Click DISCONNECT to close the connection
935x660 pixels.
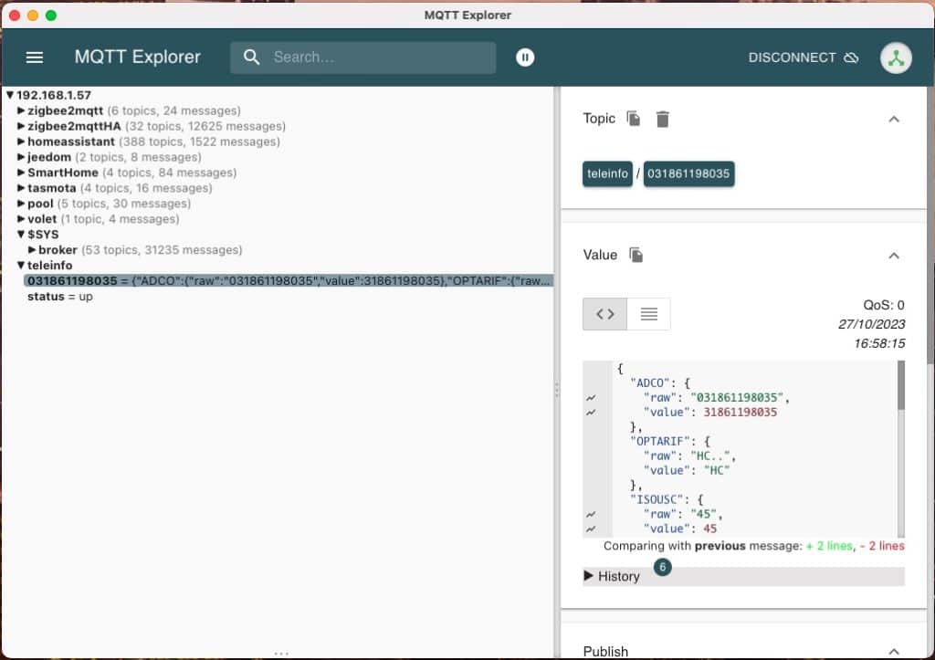pyautogui.click(x=791, y=57)
